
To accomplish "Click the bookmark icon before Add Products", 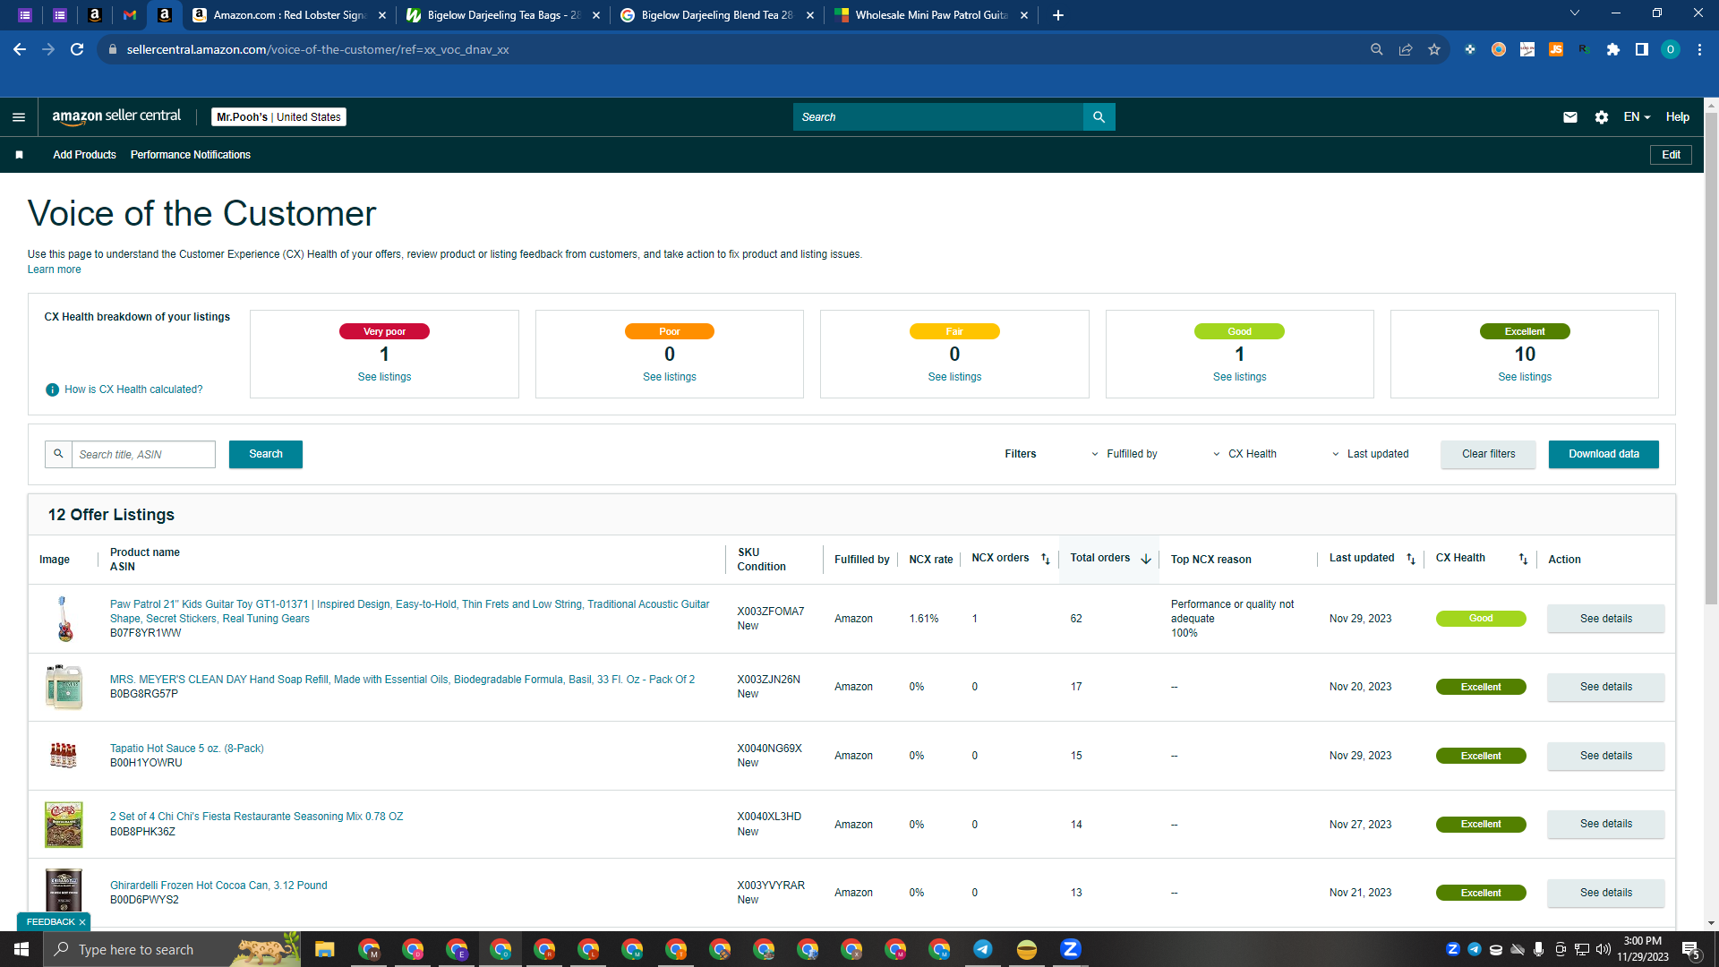I will pyautogui.click(x=19, y=155).
